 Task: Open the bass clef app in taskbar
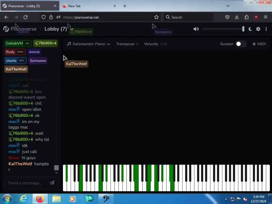click(x=106, y=199)
